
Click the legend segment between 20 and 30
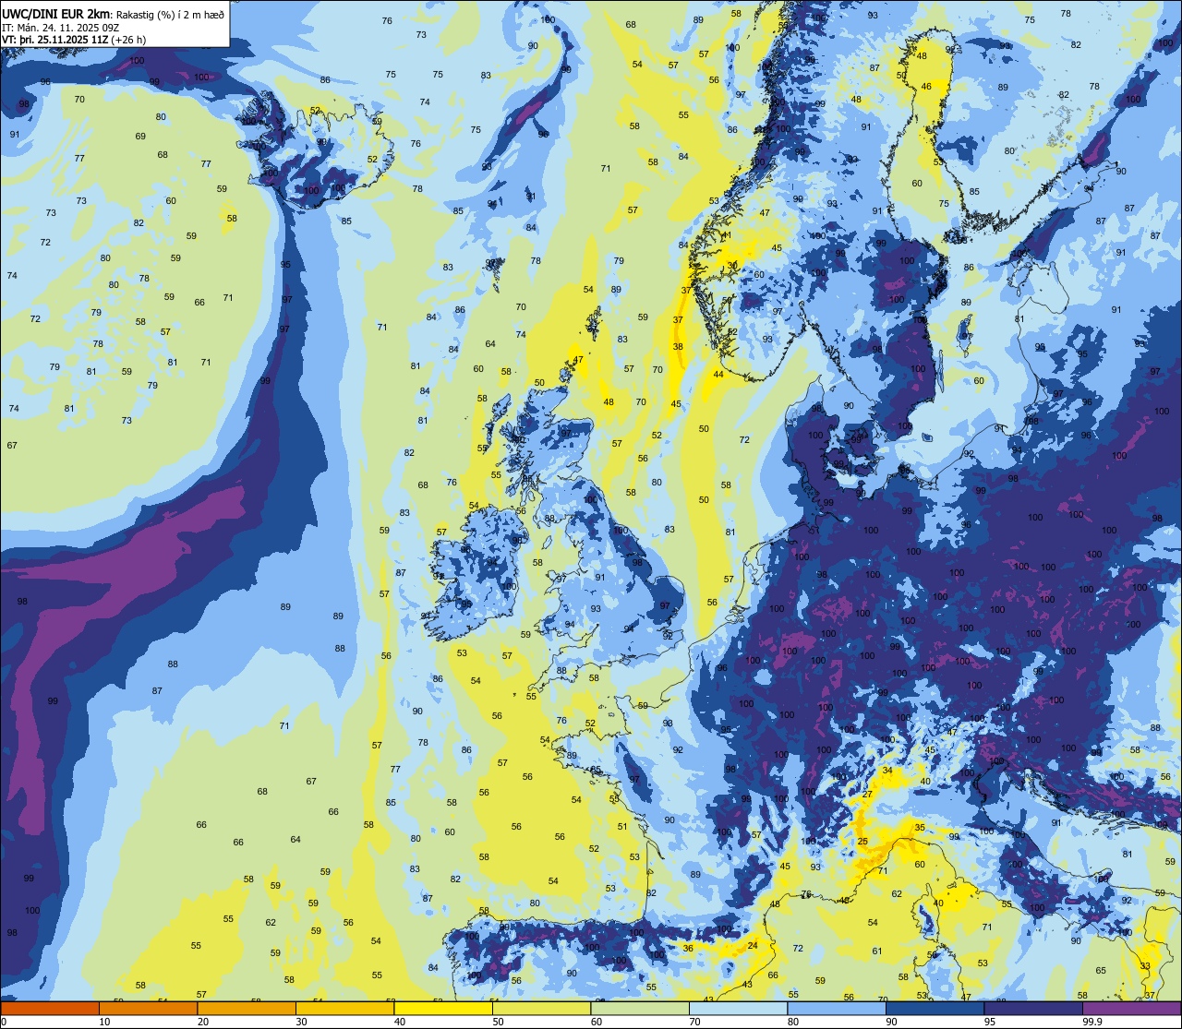coord(247,1008)
